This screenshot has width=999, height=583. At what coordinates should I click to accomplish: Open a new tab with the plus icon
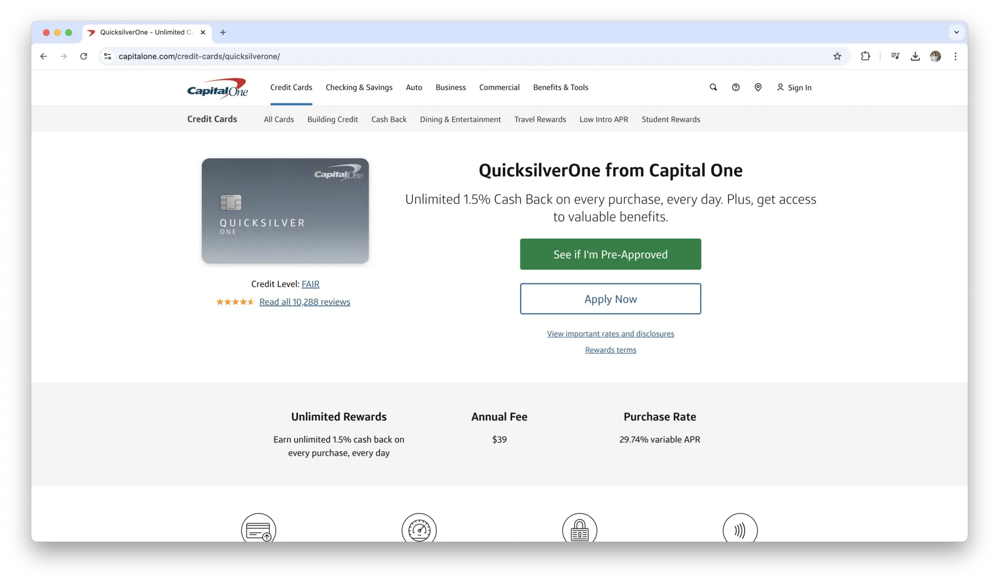223,32
